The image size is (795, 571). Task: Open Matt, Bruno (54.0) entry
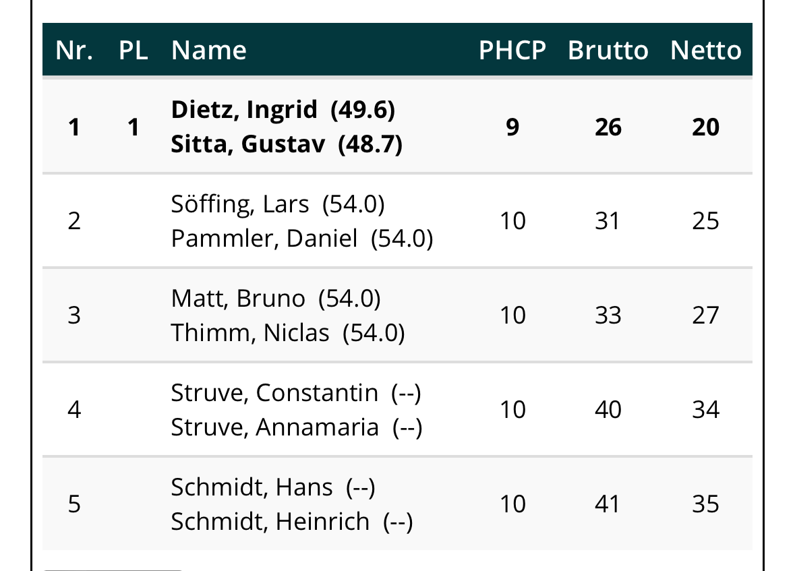275,298
